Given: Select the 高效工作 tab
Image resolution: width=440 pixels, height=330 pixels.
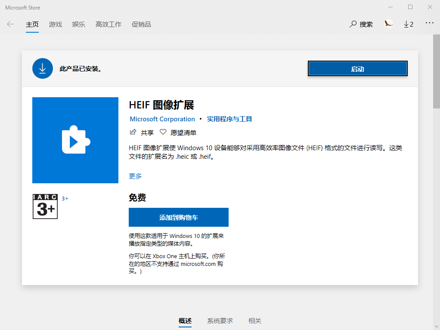Looking at the screenshot, I should pyautogui.click(x=108, y=25).
